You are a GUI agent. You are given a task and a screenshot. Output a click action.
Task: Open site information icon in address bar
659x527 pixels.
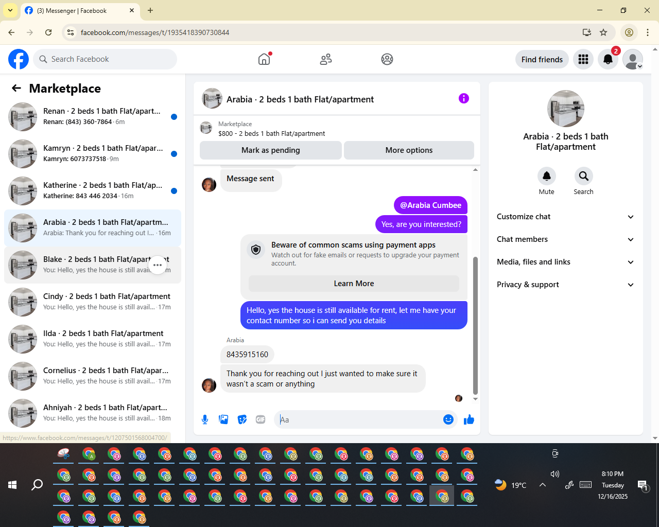[x=71, y=32]
